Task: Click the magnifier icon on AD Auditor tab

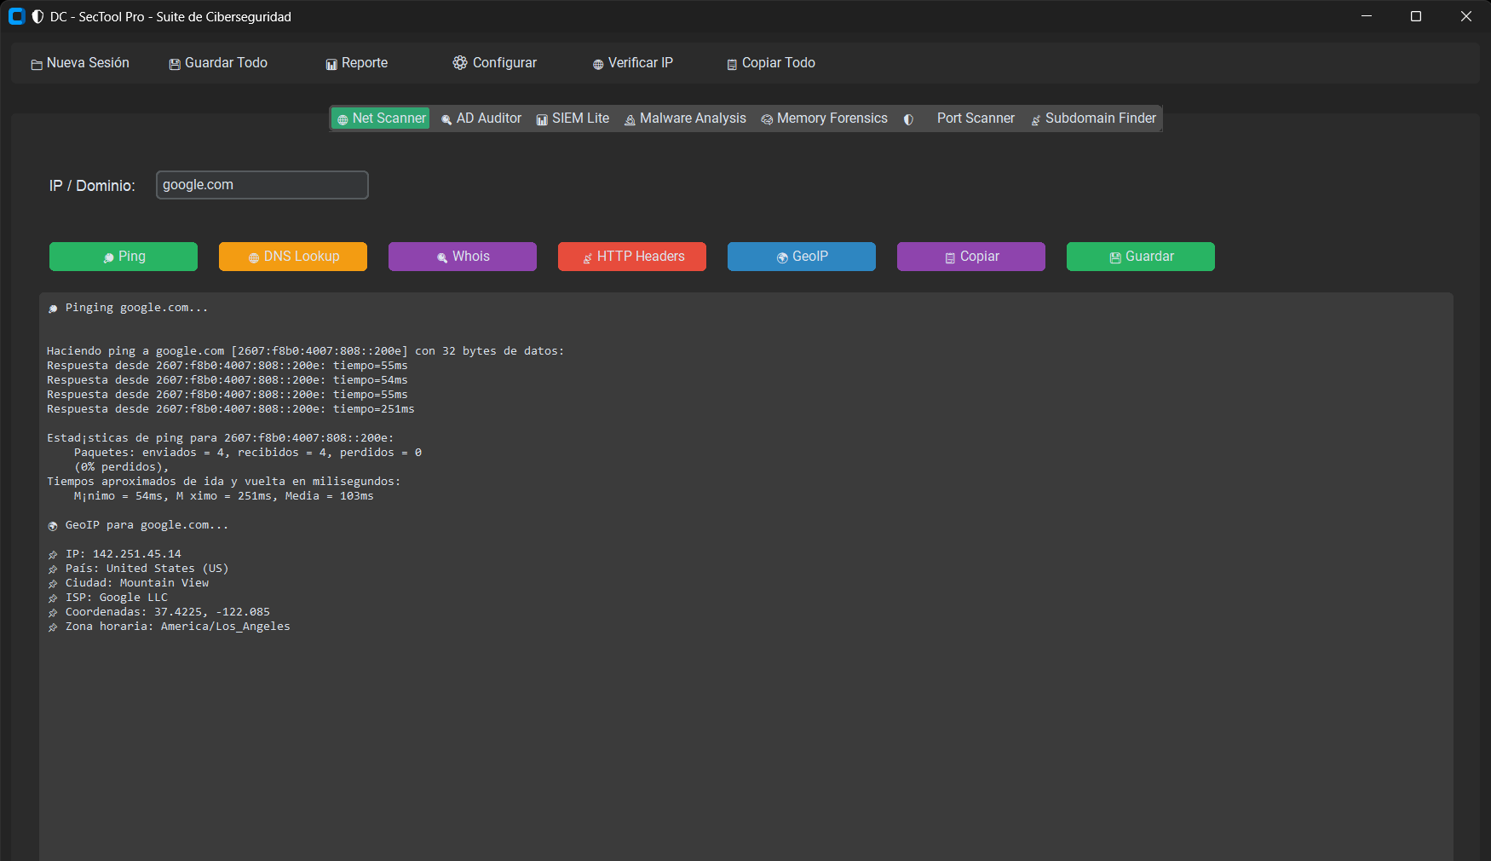Action: pyautogui.click(x=446, y=120)
